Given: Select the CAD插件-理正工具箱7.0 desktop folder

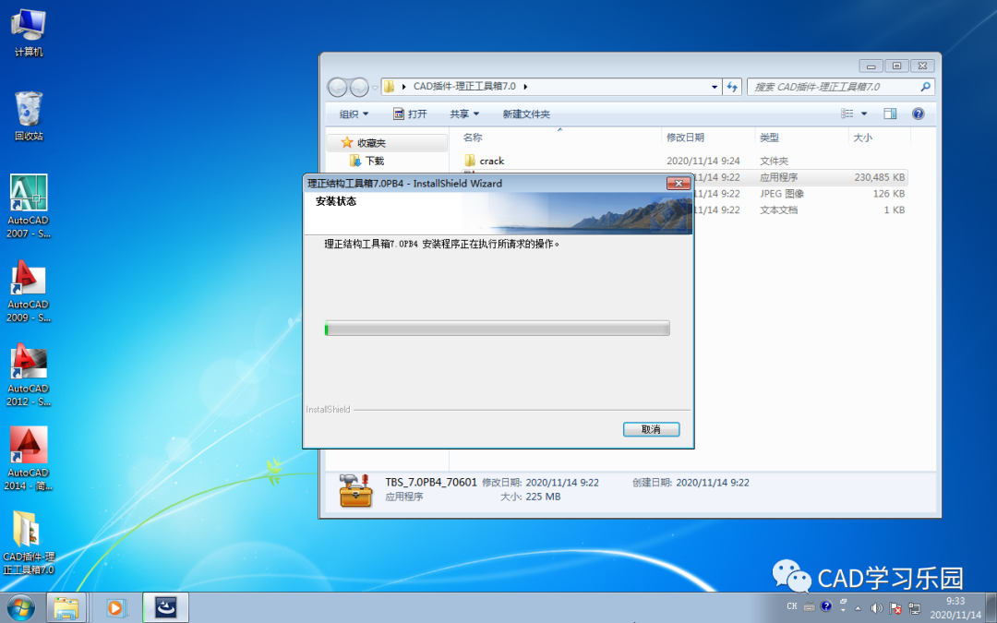Looking at the screenshot, I should (29, 543).
